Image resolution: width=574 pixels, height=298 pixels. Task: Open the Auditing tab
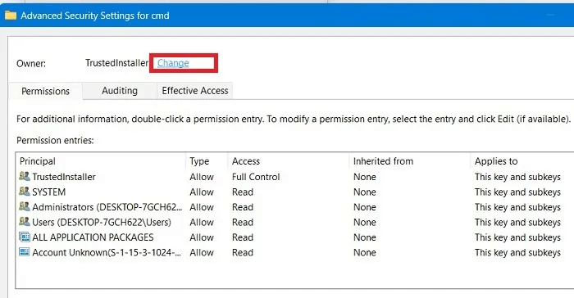[120, 91]
